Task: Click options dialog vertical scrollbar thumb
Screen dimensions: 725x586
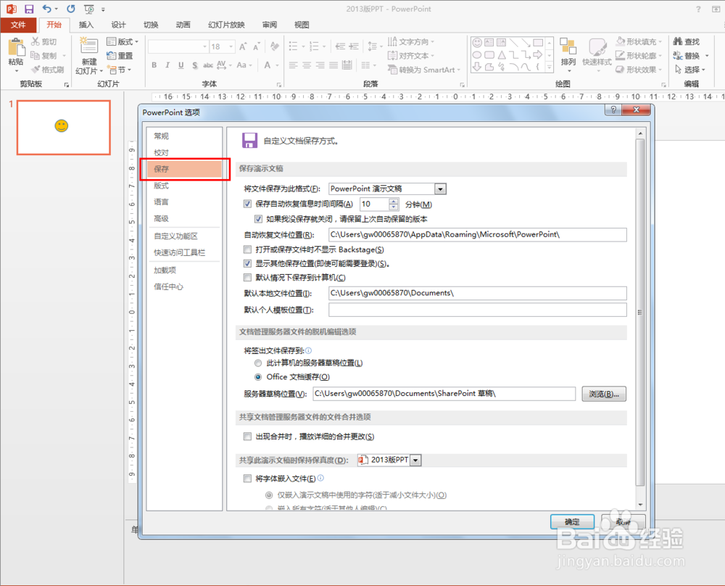Action: (x=640, y=313)
